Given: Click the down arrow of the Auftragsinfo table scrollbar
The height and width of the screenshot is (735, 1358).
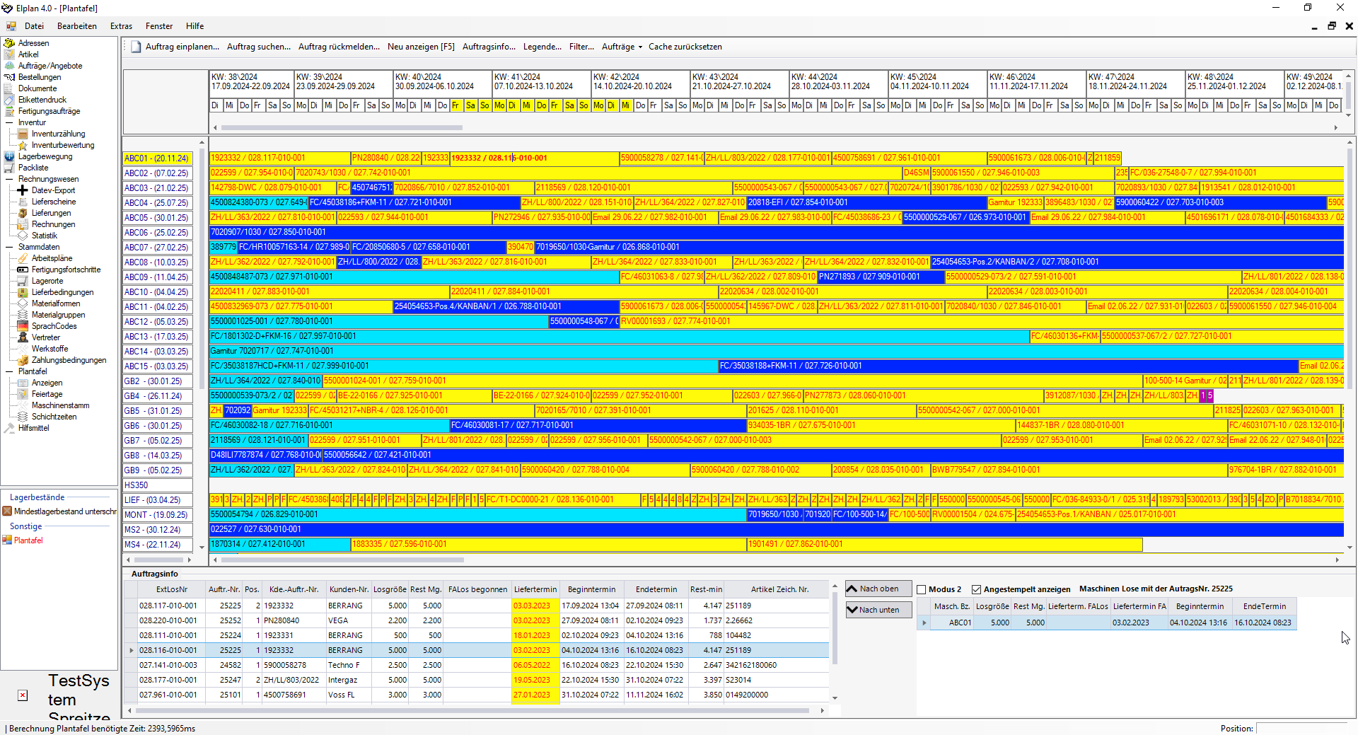Looking at the screenshot, I should click(835, 698).
